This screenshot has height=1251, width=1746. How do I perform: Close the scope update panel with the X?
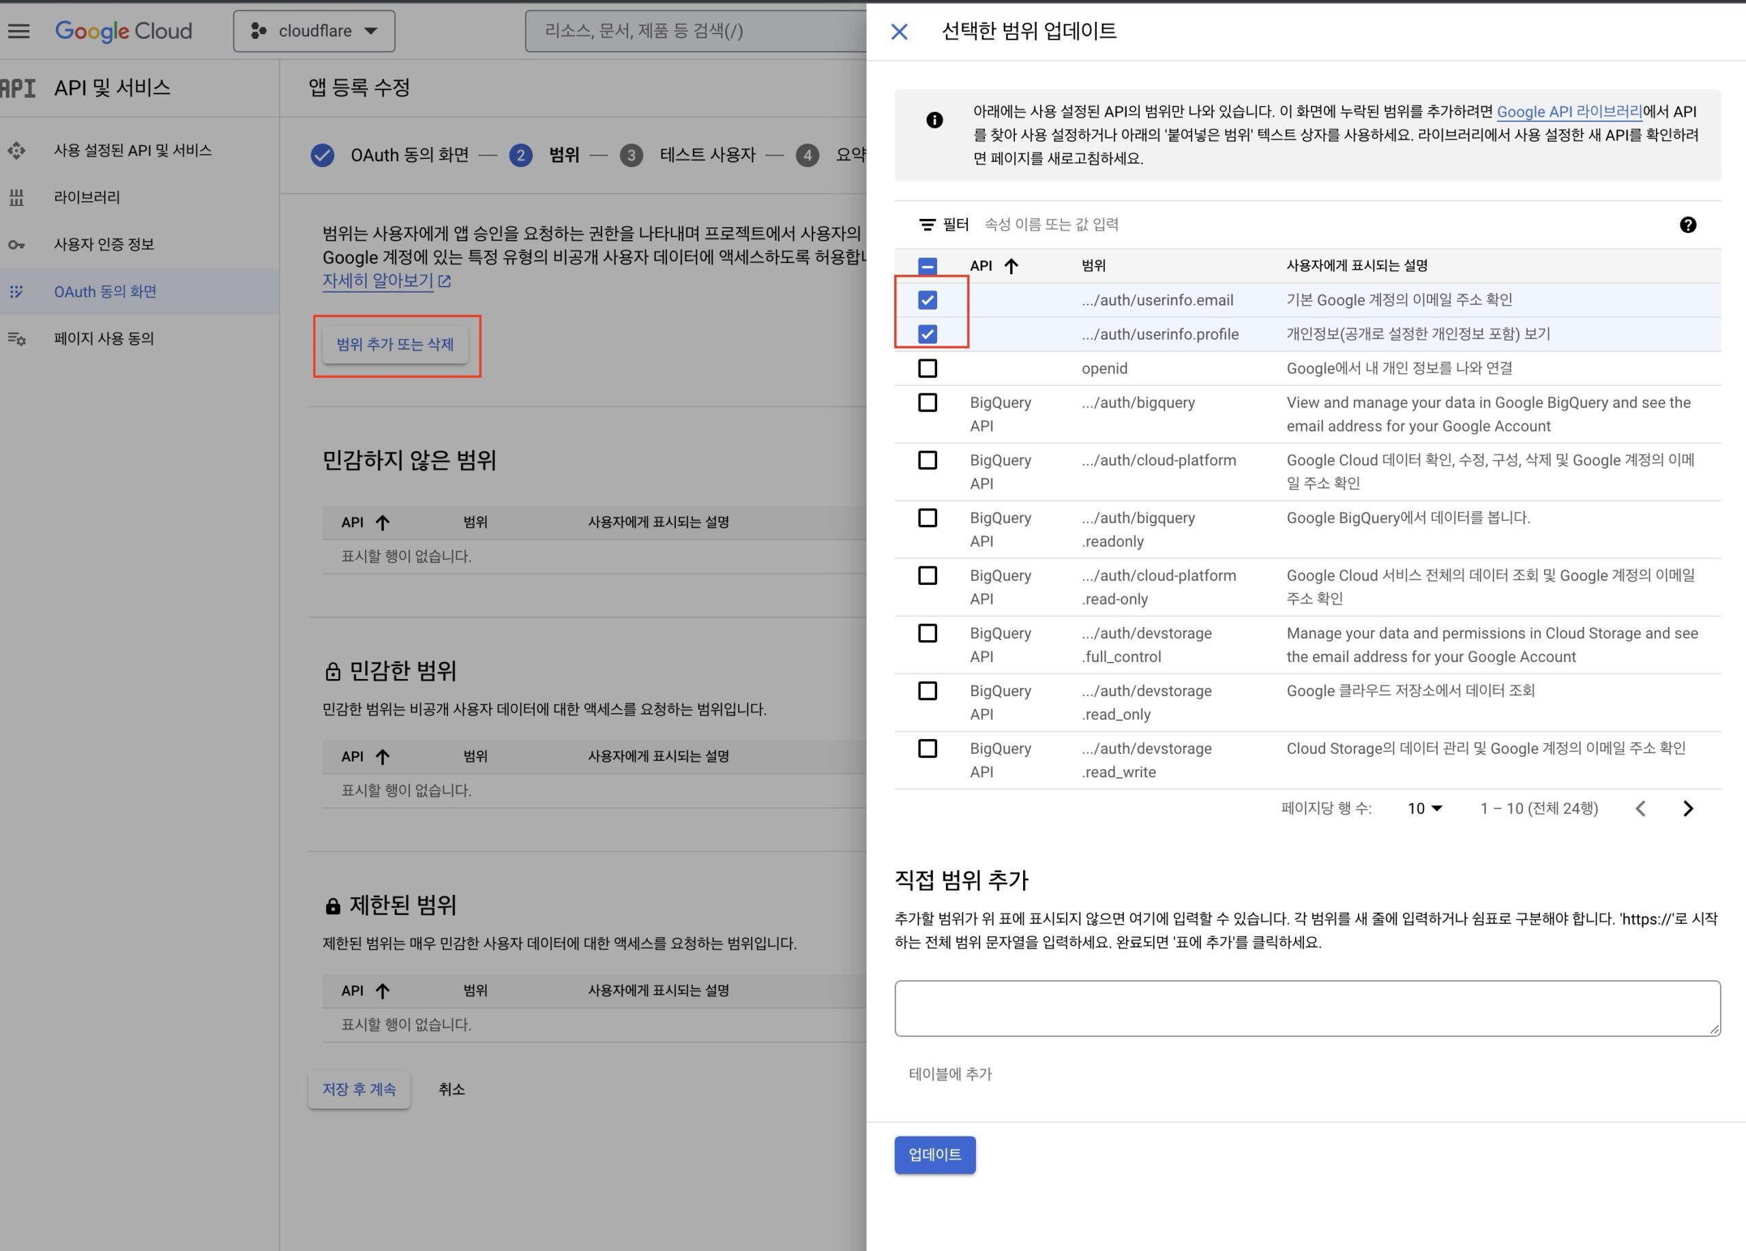point(899,31)
